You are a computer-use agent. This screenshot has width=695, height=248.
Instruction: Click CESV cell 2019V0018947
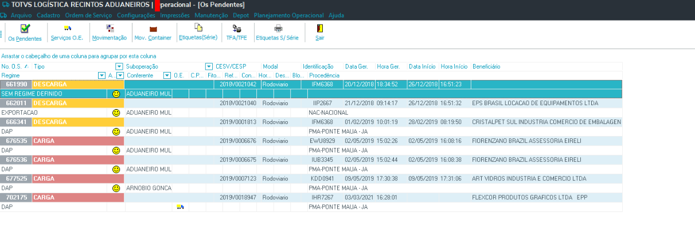[x=239, y=198]
